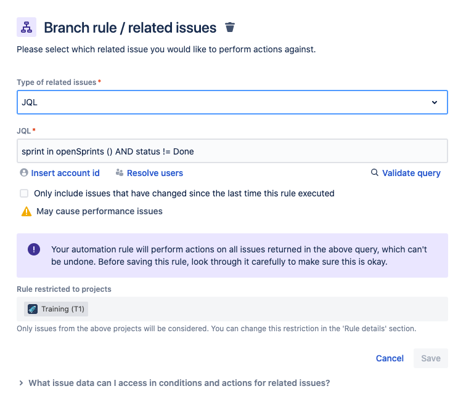
Task: Click the Rule restricted to projects field
Action: pos(232,309)
